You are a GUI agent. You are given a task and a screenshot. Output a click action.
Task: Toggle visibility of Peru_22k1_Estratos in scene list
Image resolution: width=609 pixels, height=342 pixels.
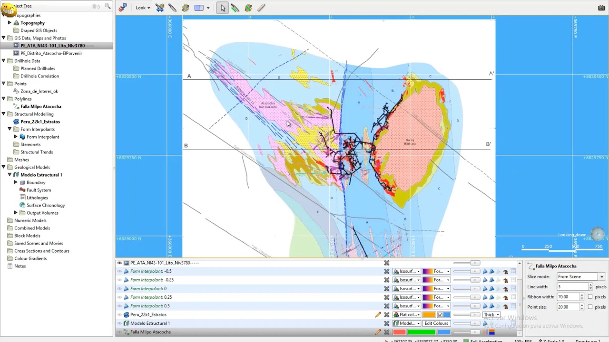119,314
